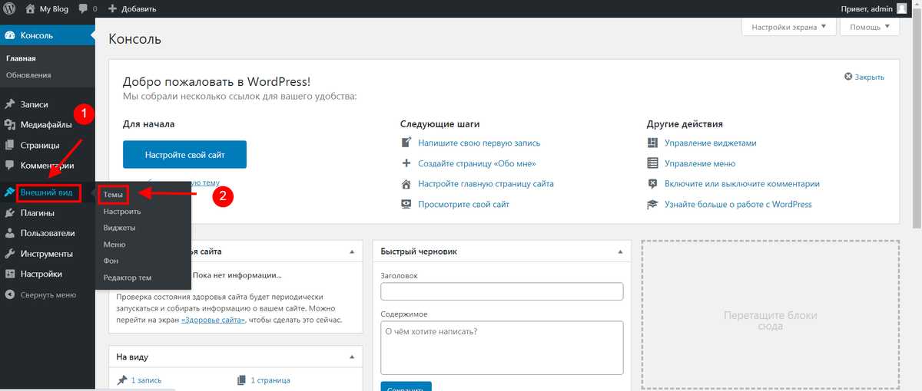This screenshot has width=922, height=391.
Task: Click the Инструменты wrench icon in sidebar
Action: (10, 254)
